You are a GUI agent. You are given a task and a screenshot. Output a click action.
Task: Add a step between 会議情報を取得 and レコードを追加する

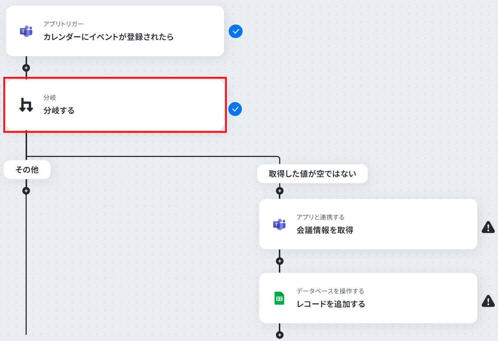(x=280, y=261)
